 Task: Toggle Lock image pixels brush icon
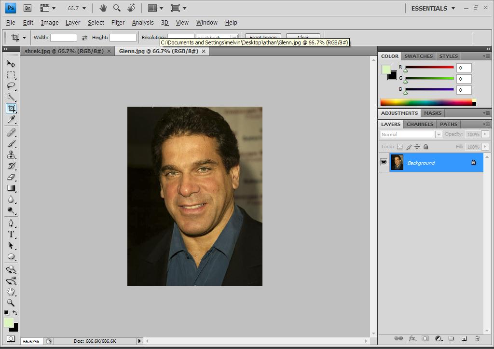[x=409, y=147]
